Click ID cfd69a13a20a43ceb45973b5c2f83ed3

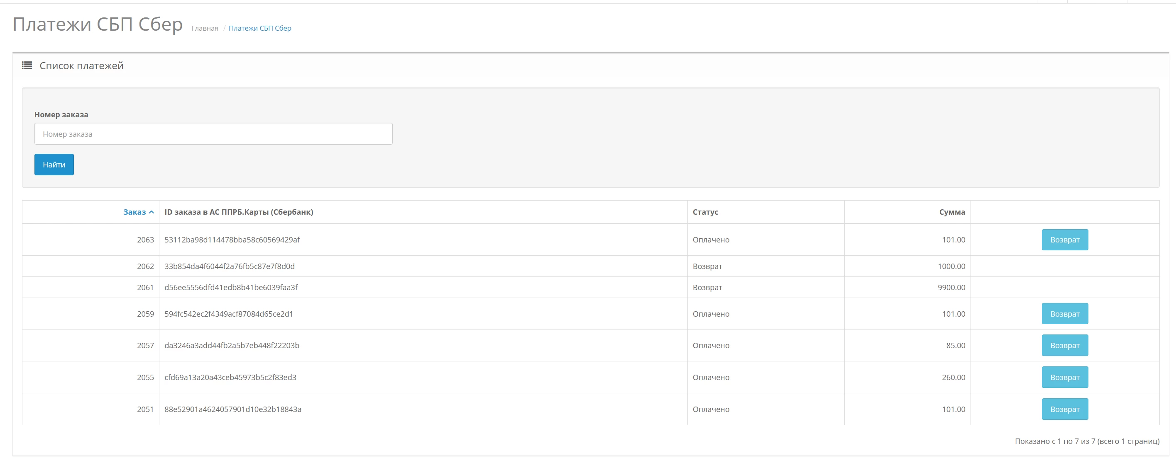click(230, 378)
